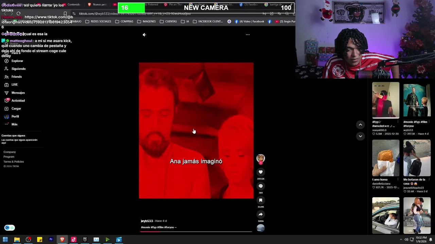The image size is (435, 244).
Task: Go to the next video with down chevron
Action: click(x=361, y=136)
